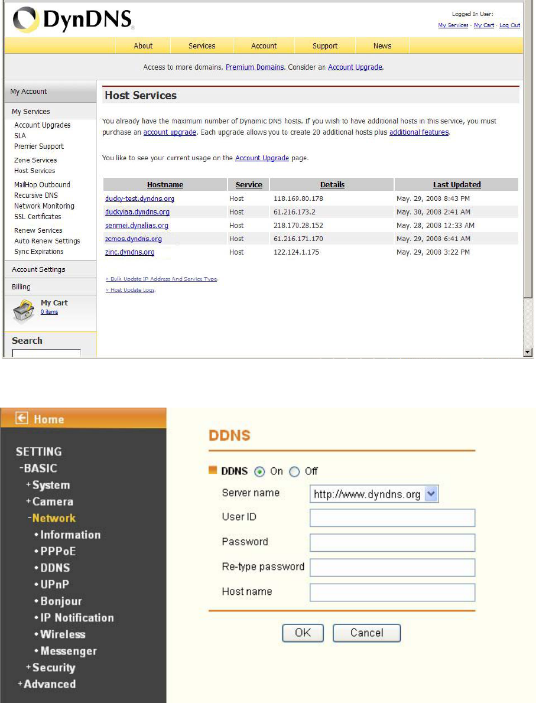Open Host Update Logs link

coord(131,290)
